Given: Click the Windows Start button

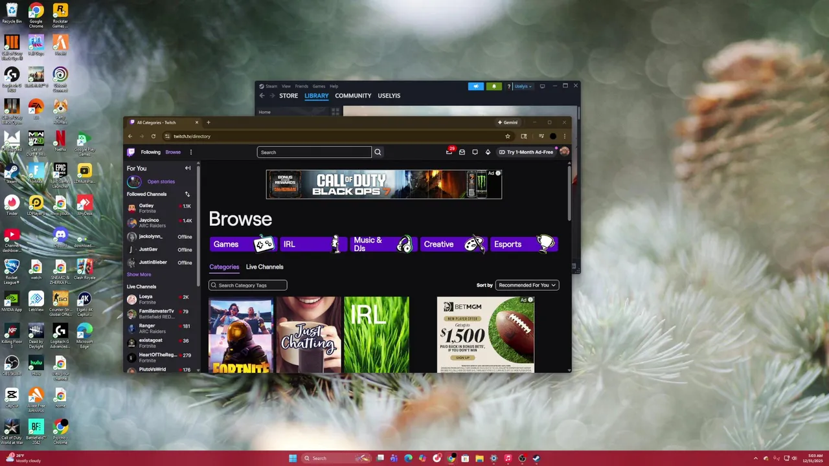Looking at the screenshot, I should (293, 458).
